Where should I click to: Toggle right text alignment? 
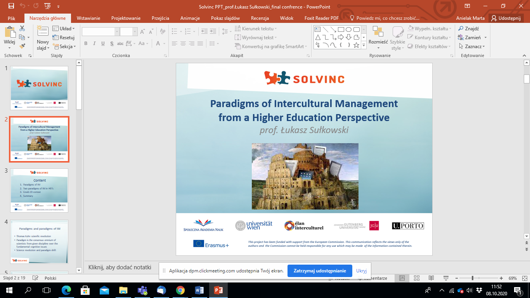click(x=192, y=43)
